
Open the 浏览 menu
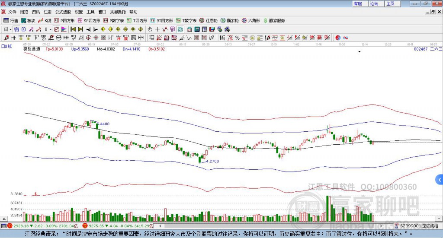24,12
